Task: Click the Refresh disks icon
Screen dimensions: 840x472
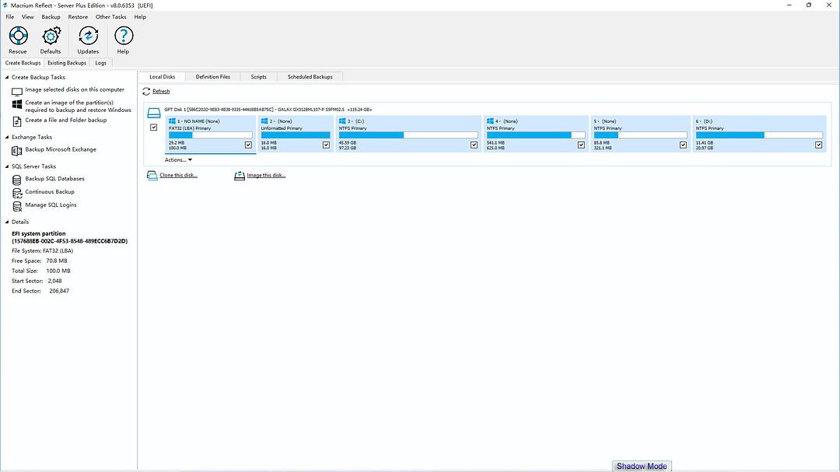Action: [146, 92]
